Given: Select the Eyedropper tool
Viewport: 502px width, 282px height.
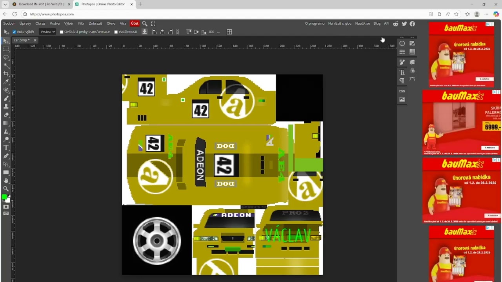Looking at the screenshot, I should pos(6,82).
